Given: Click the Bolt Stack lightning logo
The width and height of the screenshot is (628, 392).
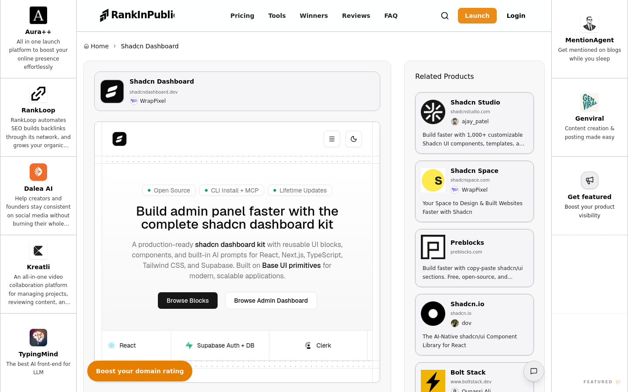Looking at the screenshot, I should pyautogui.click(x=433, y=381).
